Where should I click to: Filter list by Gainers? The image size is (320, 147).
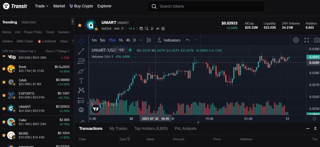pyautogui.click(x=63, y=32)
